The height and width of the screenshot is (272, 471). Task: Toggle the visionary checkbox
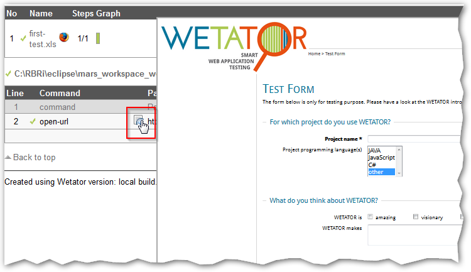click(x=416, y=217)
